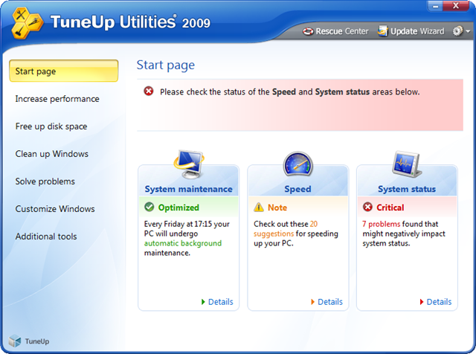Expand the dropdown arrow next to the gear
This screenshot has width=476, height=354.
[468, 31]
